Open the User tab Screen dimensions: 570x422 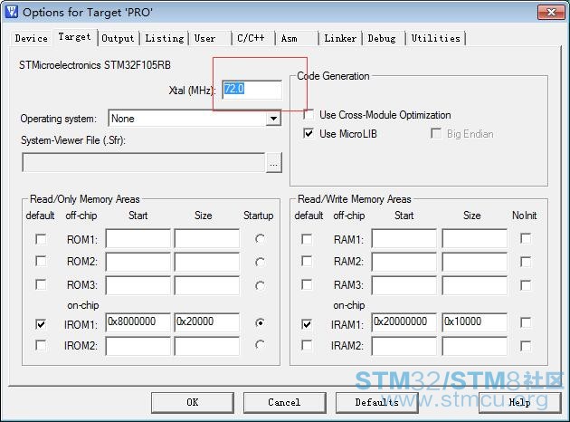pos(204,38)
